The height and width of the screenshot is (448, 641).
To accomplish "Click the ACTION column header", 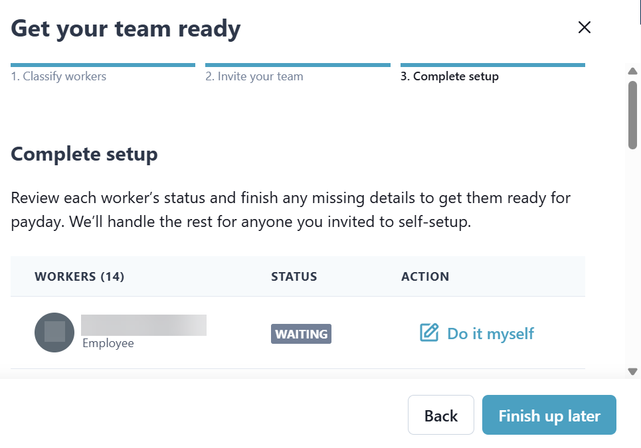I will pos(425,276).
